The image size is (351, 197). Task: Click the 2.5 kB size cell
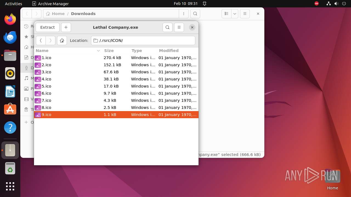110,108
